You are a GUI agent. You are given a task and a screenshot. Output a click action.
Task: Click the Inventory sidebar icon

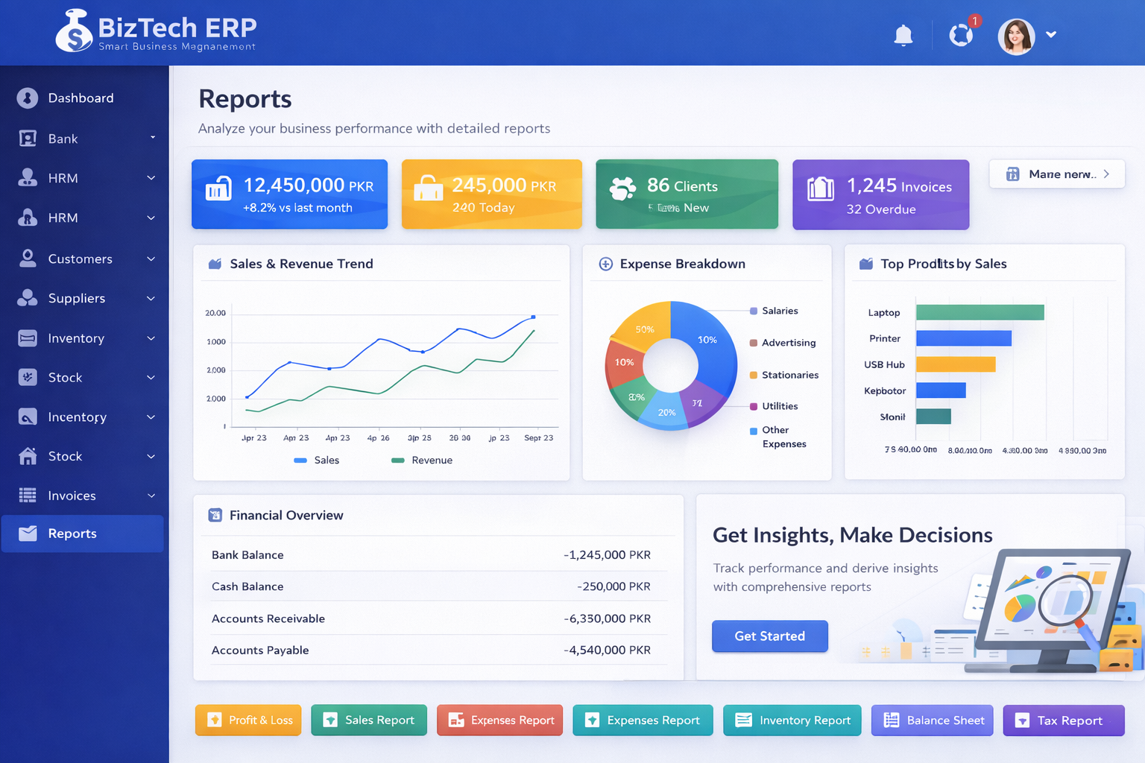pos(28,338)
